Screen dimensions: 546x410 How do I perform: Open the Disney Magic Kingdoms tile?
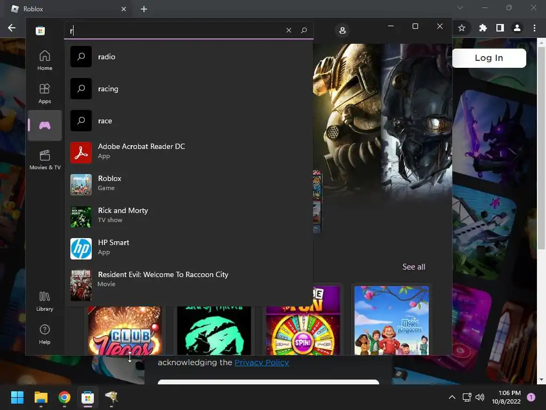point(391,320)
